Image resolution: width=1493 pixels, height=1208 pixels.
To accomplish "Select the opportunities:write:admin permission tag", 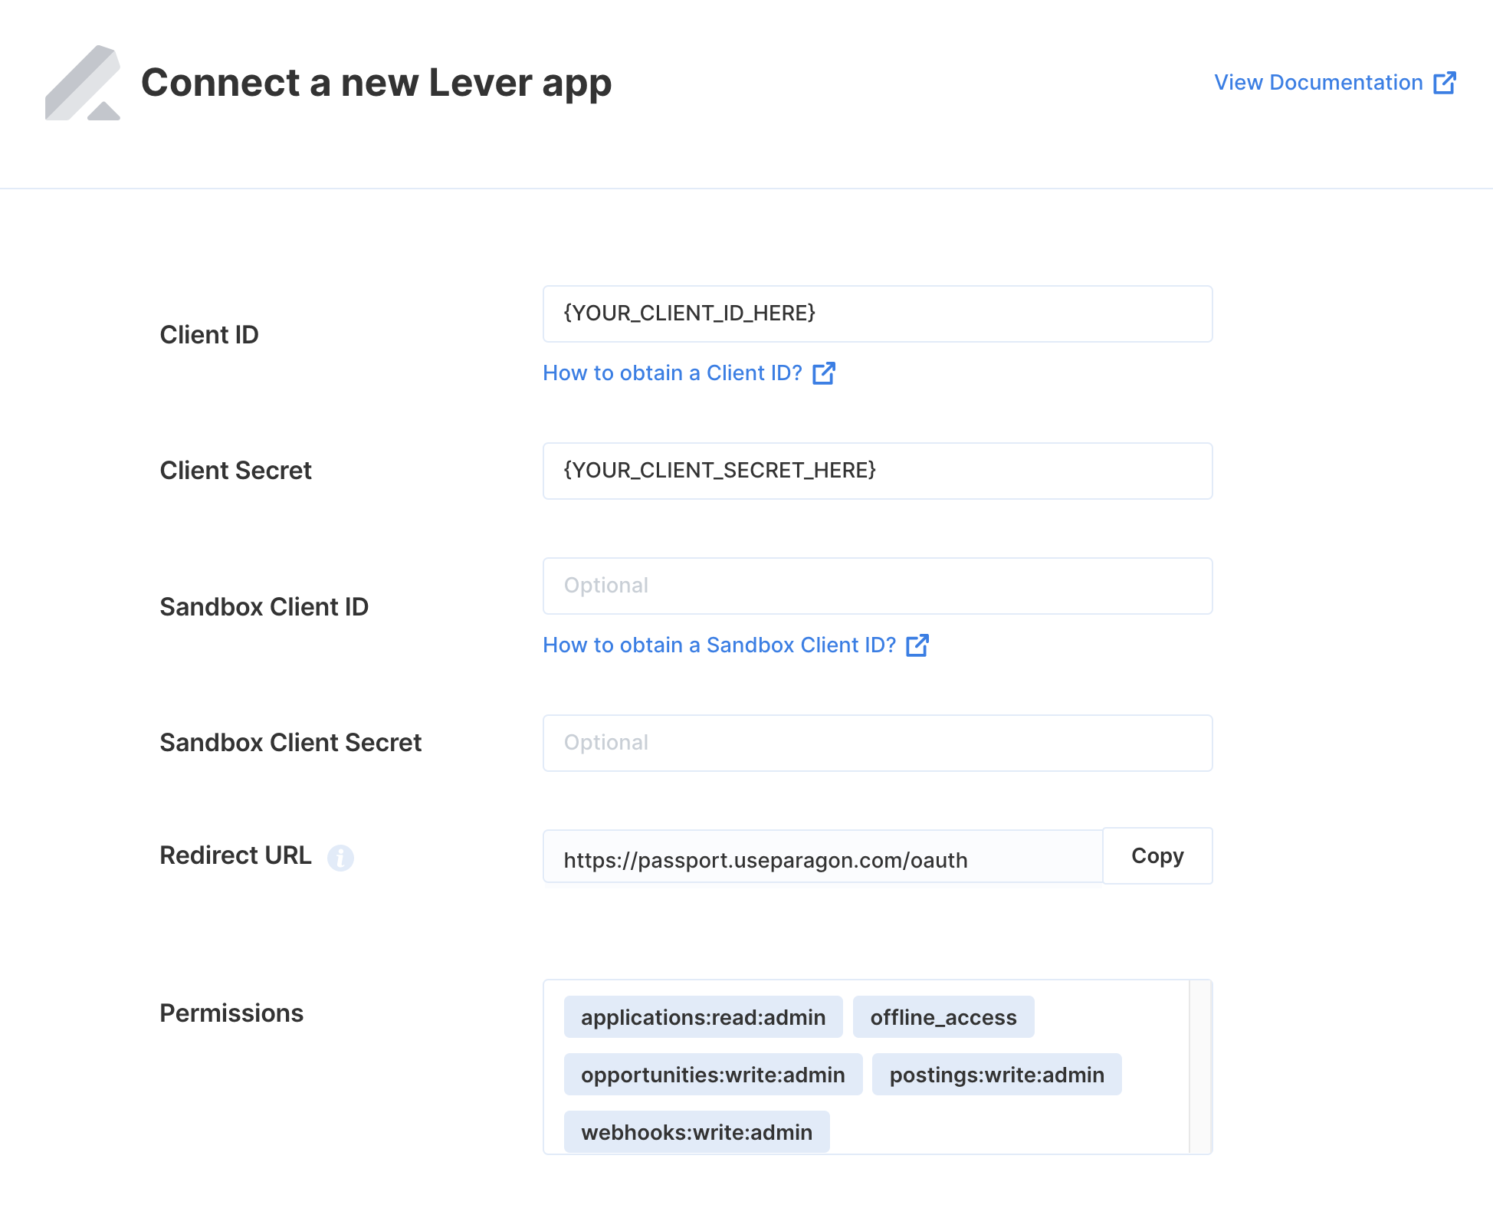I will 713,1075.
